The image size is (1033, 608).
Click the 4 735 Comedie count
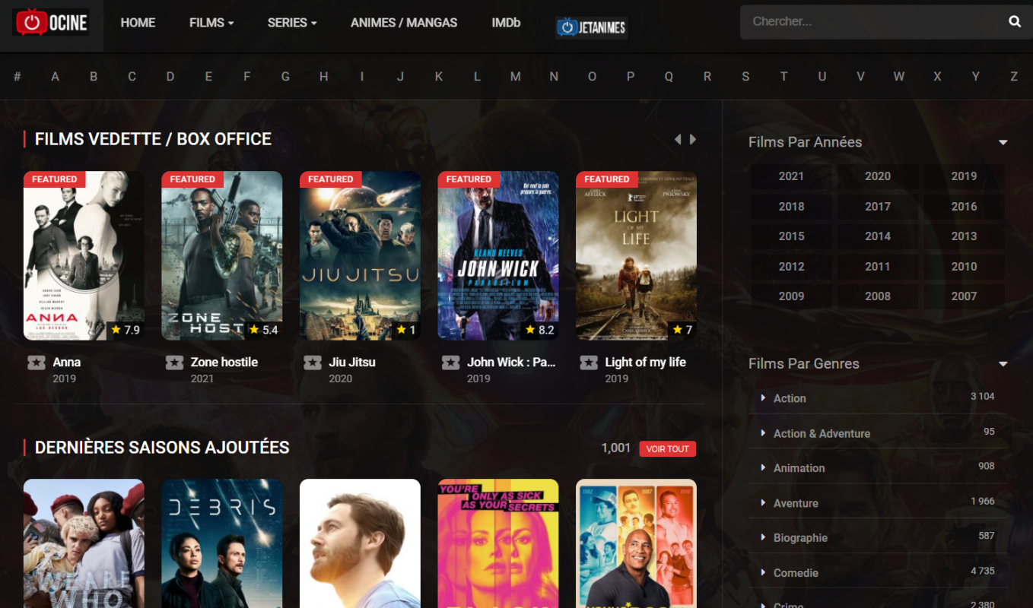[x=982, y=572]
